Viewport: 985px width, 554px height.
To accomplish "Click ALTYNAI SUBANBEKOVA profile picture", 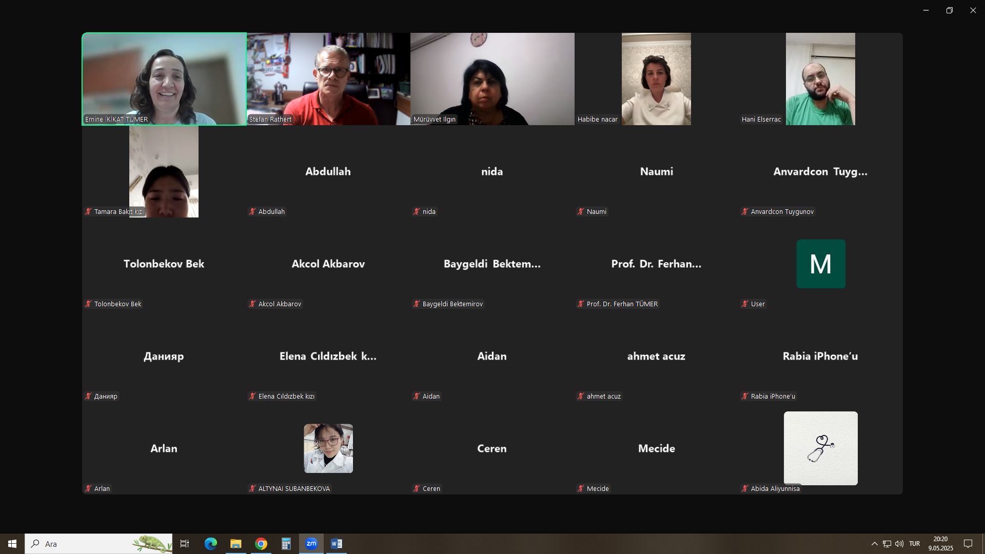I will point(328,448).
